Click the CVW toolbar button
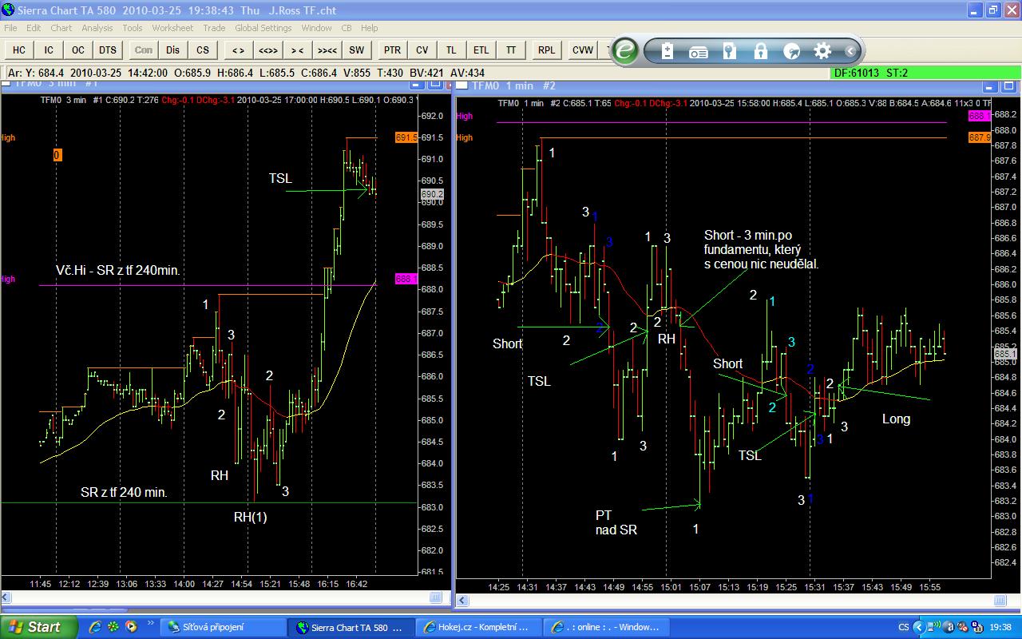1022x639 pixels. pos(583,50)
